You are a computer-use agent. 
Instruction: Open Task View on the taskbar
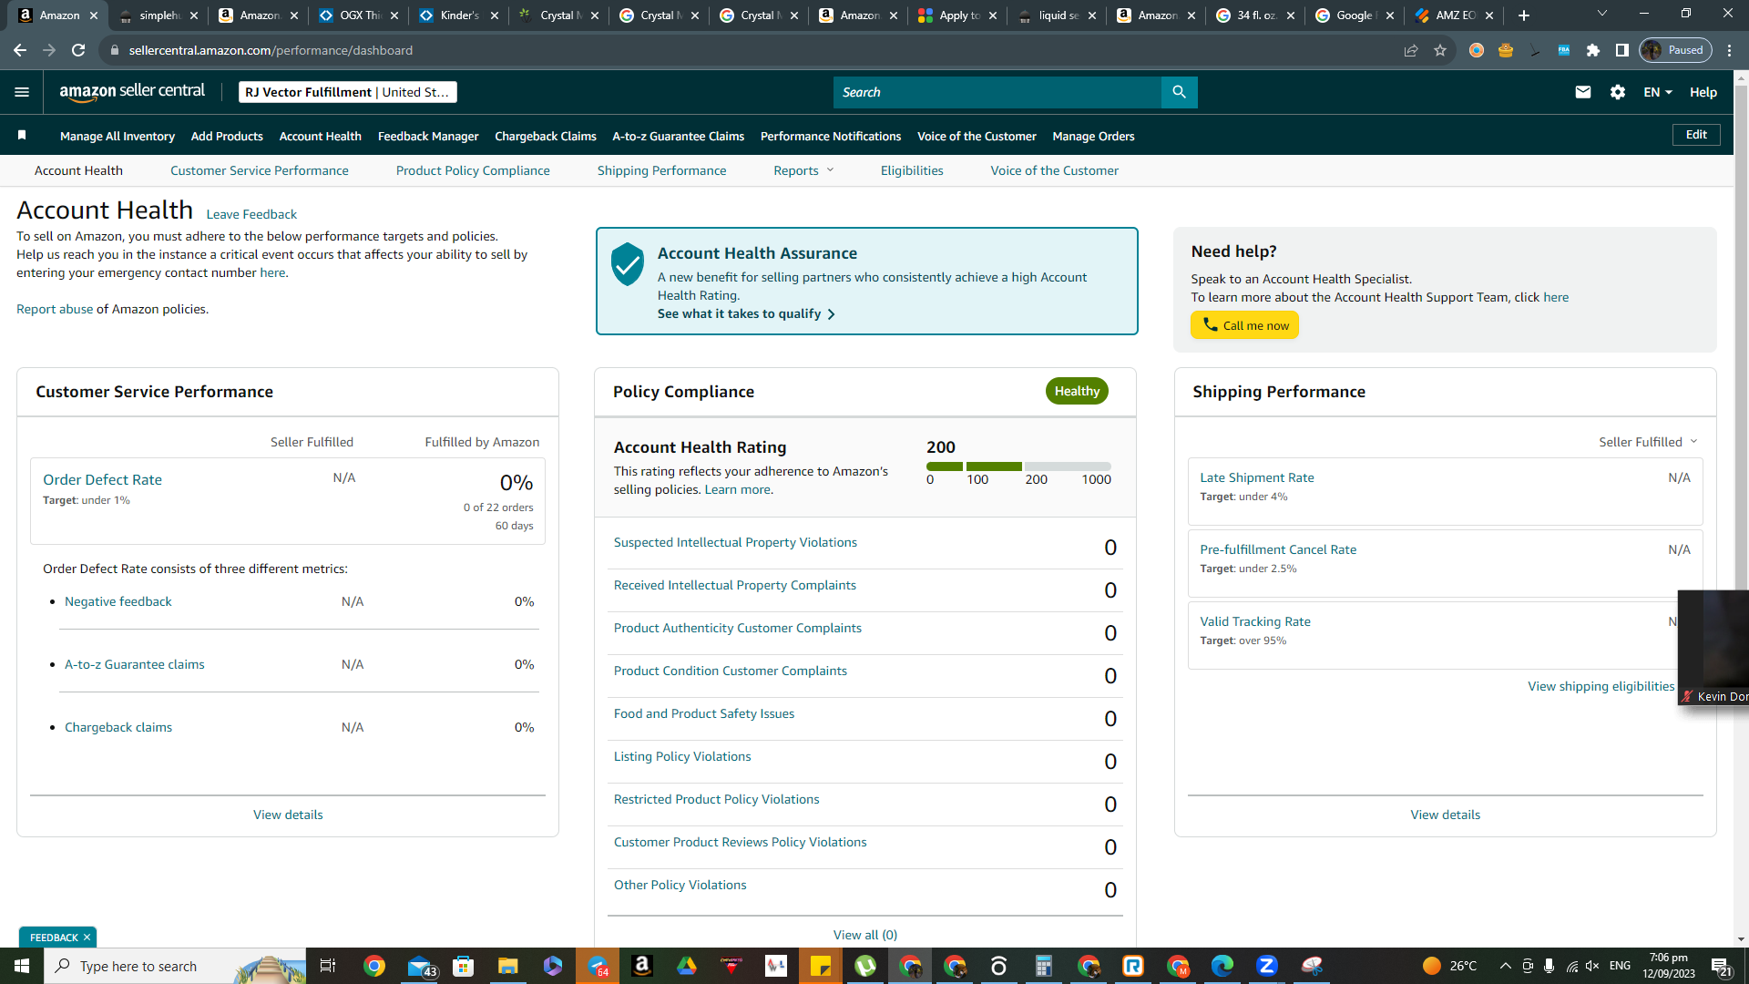click(328, 966)
